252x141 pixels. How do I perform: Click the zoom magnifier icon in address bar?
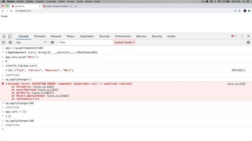[x=235, y=11]
